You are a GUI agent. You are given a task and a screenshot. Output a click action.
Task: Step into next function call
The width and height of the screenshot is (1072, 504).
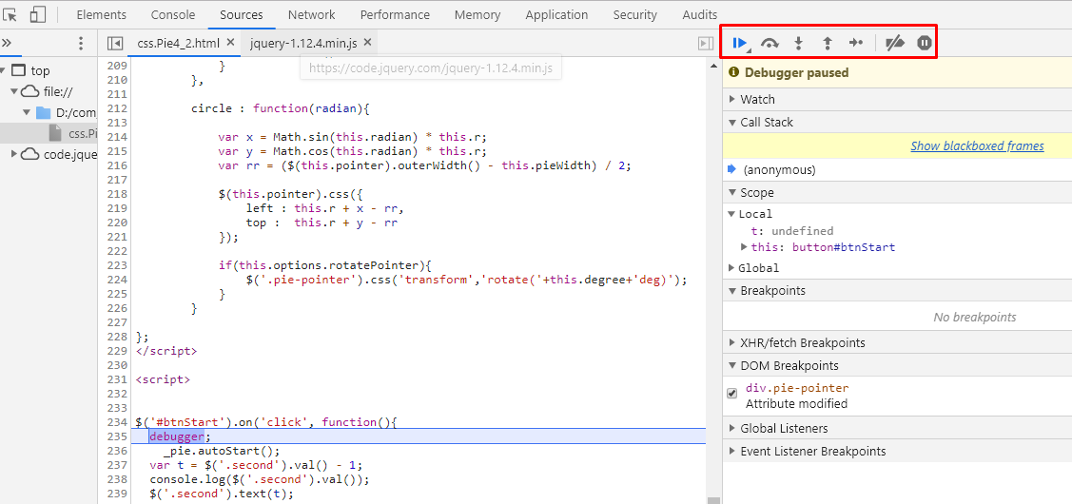coord(799,44)
